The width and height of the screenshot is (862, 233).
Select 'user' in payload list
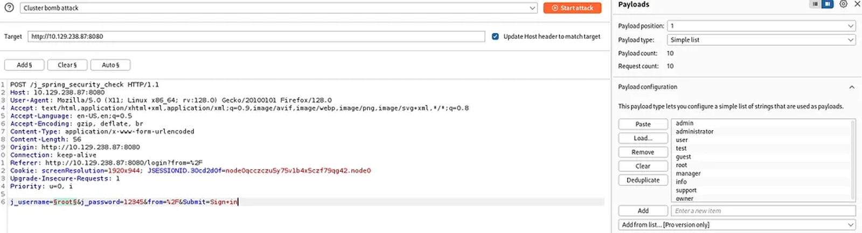pyautogui.click(x=682, y=140)
